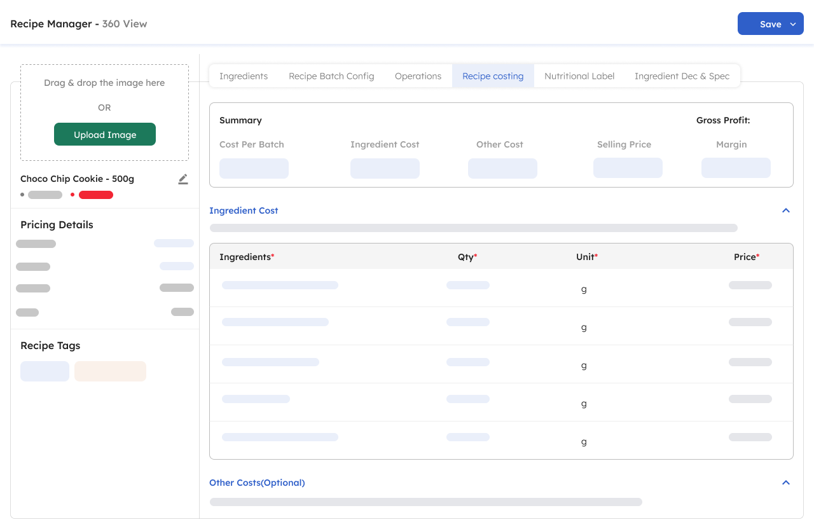Open the Save button dropdown arrow
This screenshot has height=529, width=814.
pyautogui.click(x=793, y=24)
